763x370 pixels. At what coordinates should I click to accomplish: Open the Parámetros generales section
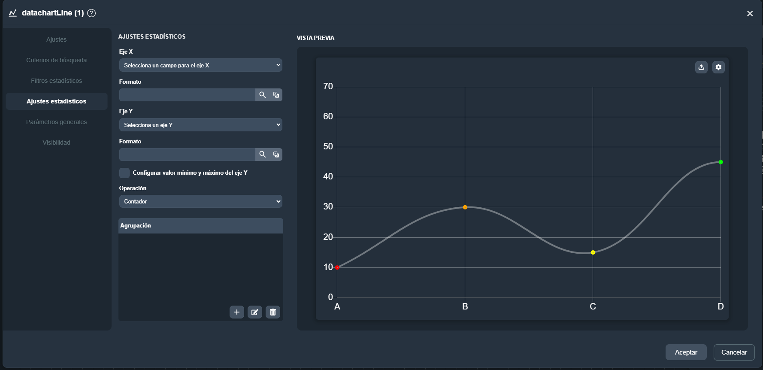pos(56,122)
